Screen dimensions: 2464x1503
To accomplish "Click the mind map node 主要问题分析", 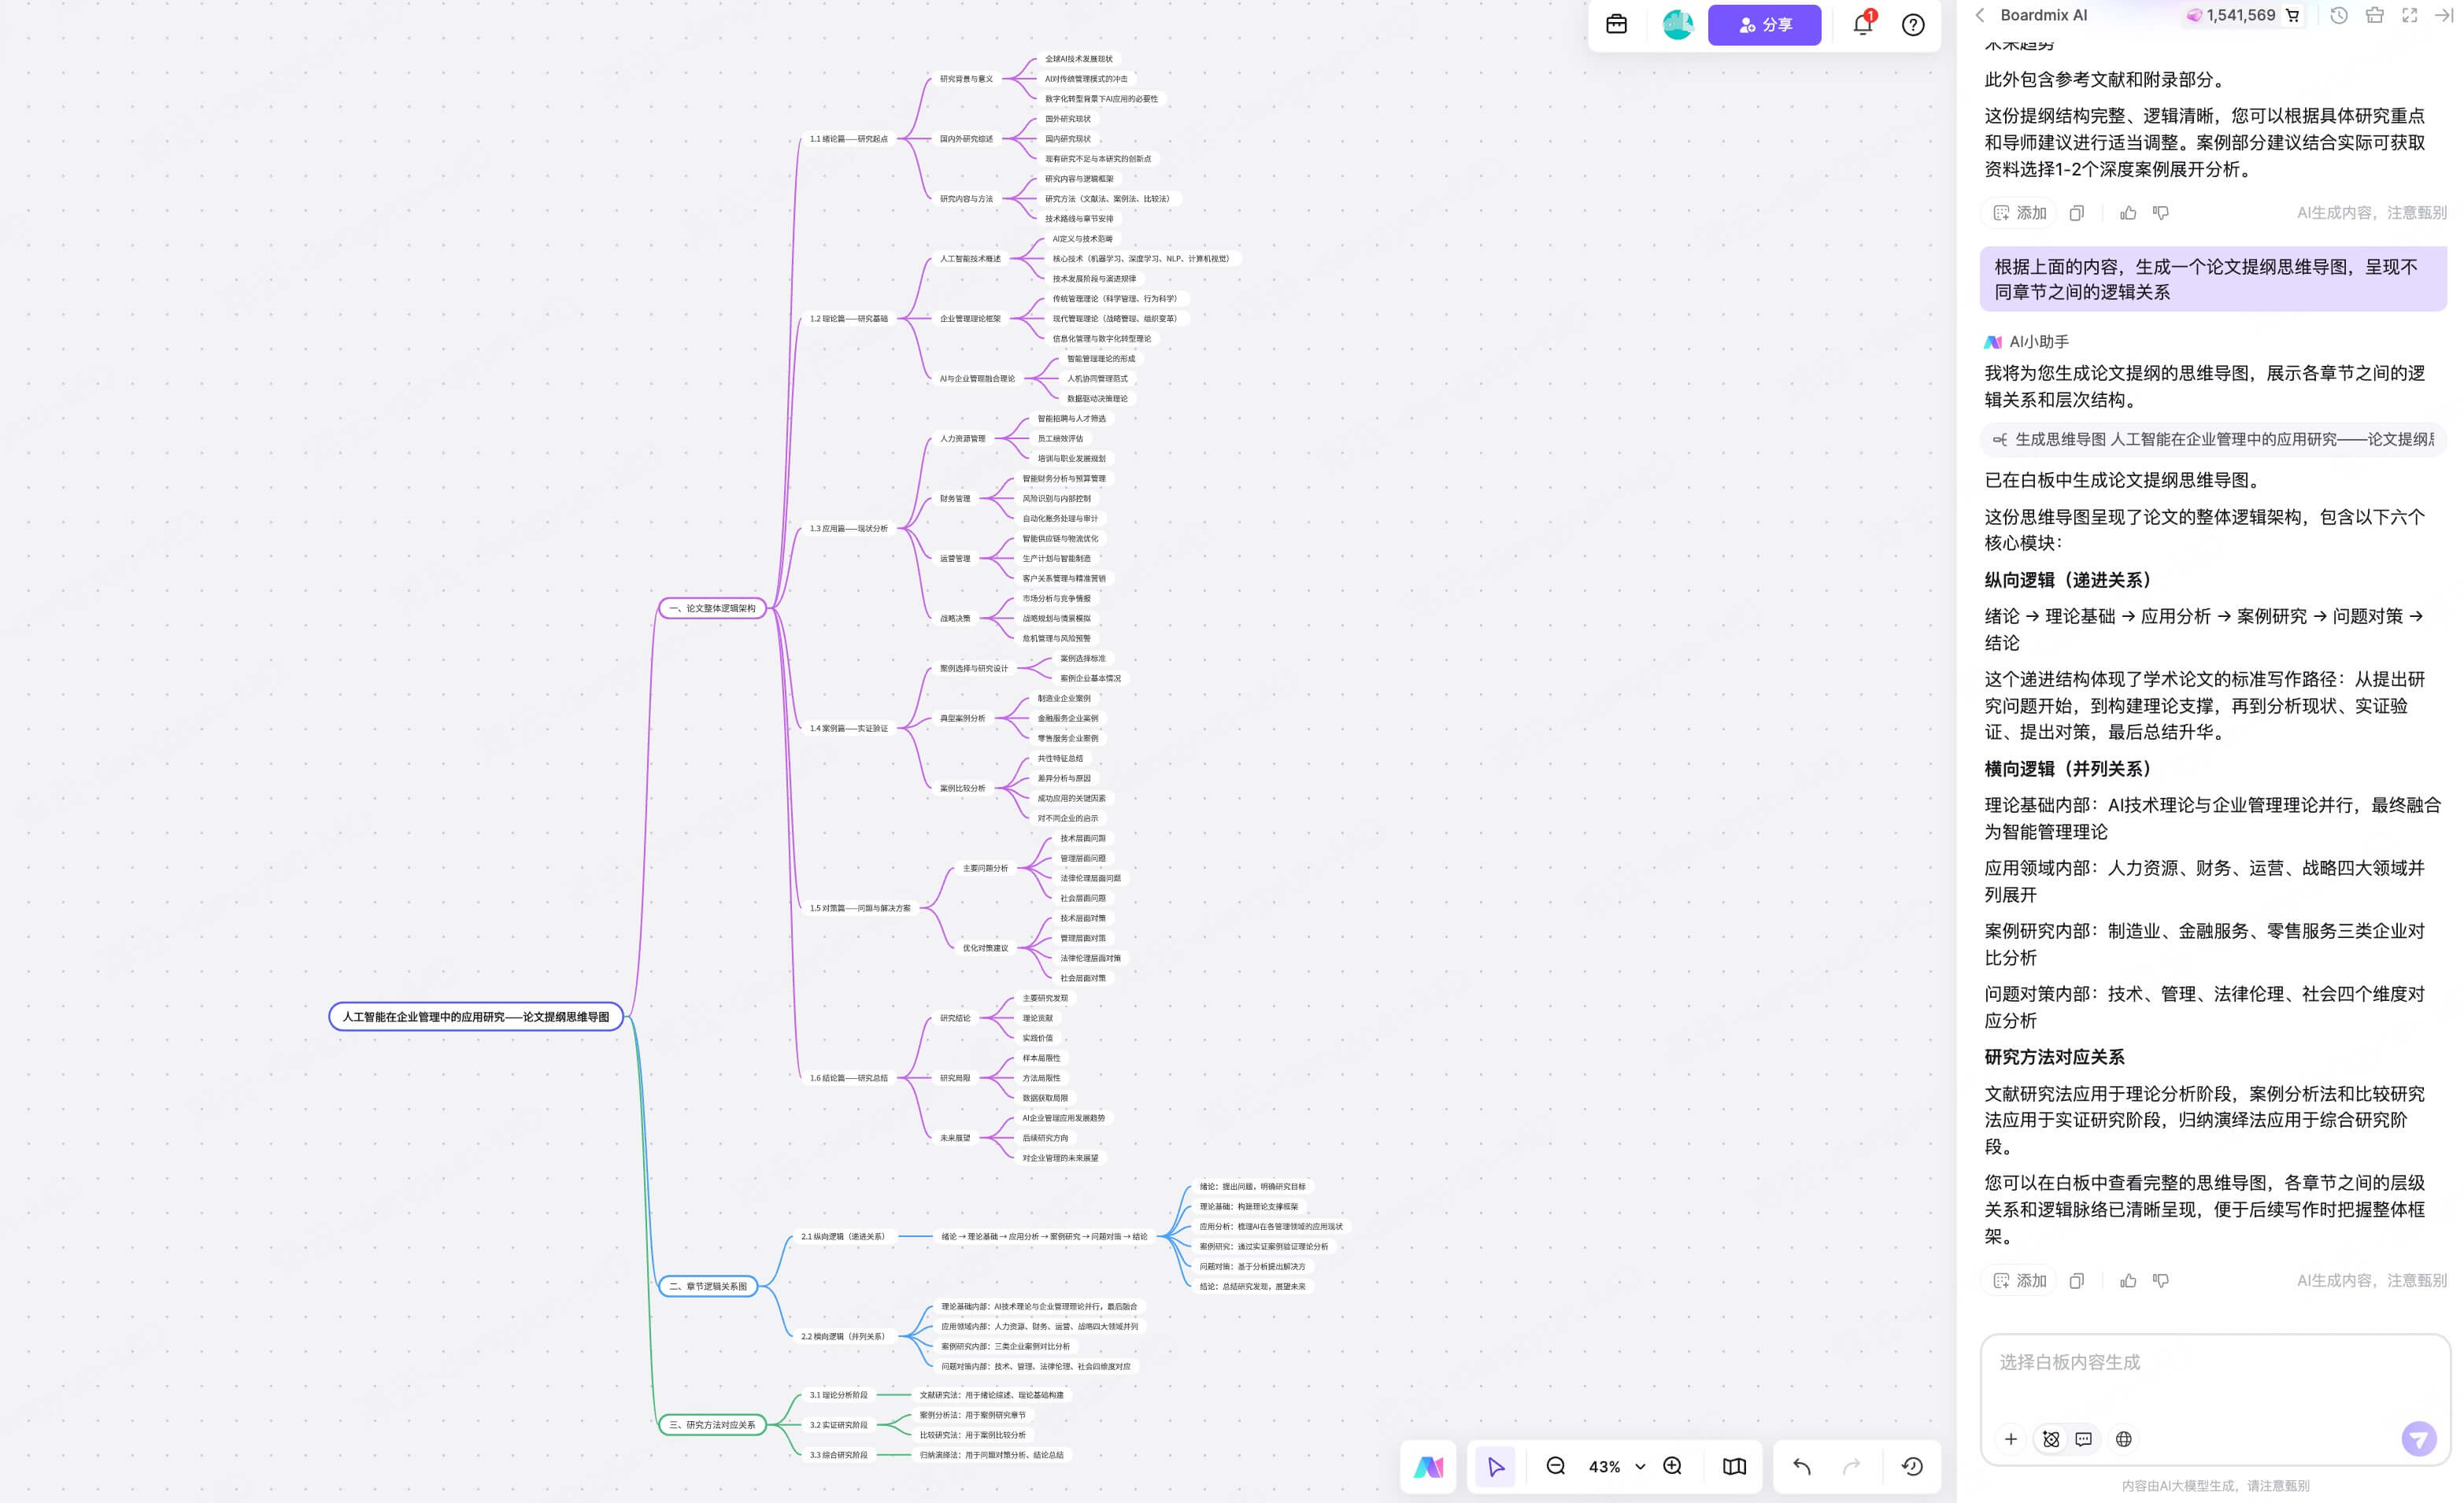I will [x=985, y=869].
